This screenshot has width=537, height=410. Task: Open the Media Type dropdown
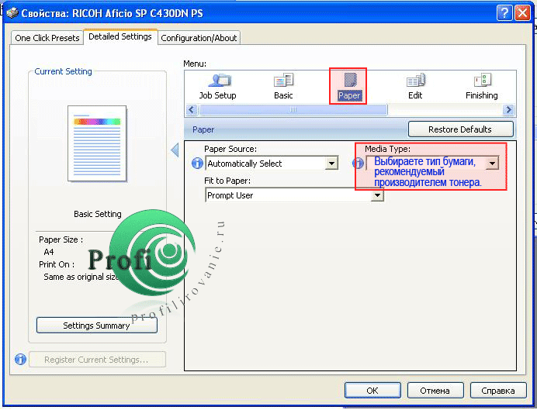pyautogui.click(x=492, y=164)
